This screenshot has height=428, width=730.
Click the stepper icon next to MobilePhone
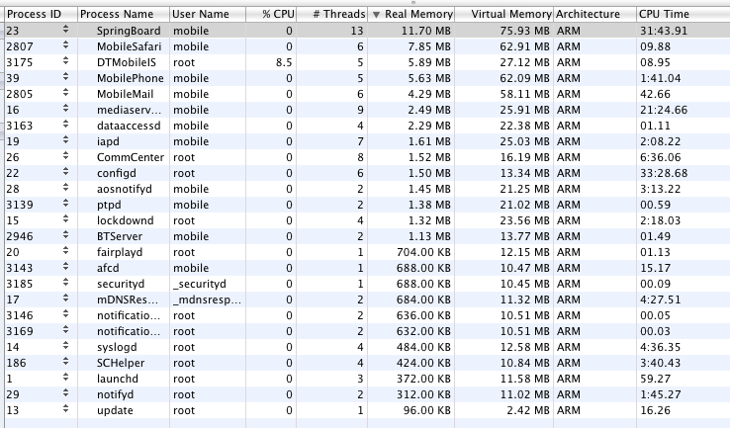click(x=65, y=77)
